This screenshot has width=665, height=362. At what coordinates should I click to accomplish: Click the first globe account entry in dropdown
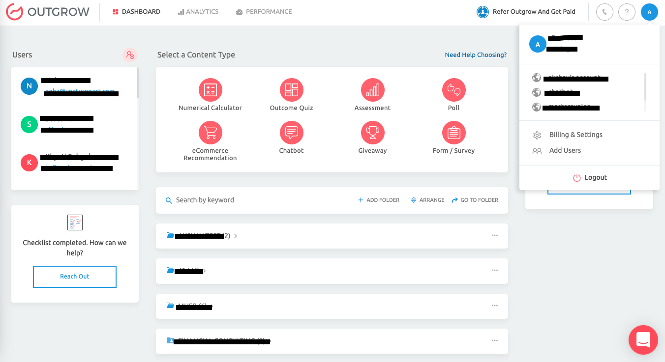coord(571,78)
